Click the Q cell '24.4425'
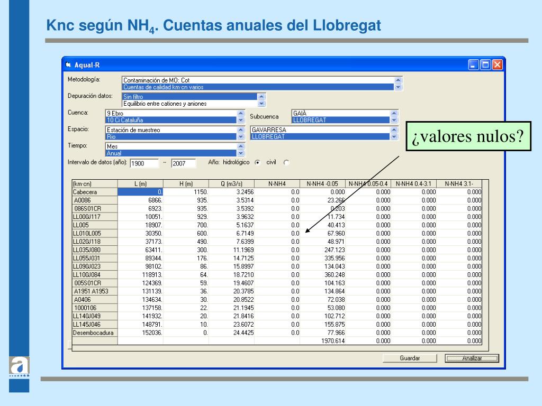542x406 pixels. tap(232, 333)
